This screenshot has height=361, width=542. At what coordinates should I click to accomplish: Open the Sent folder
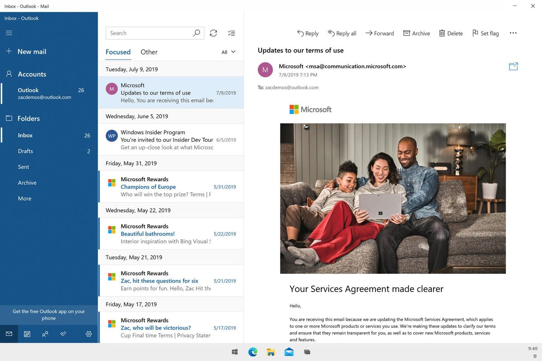49,167
